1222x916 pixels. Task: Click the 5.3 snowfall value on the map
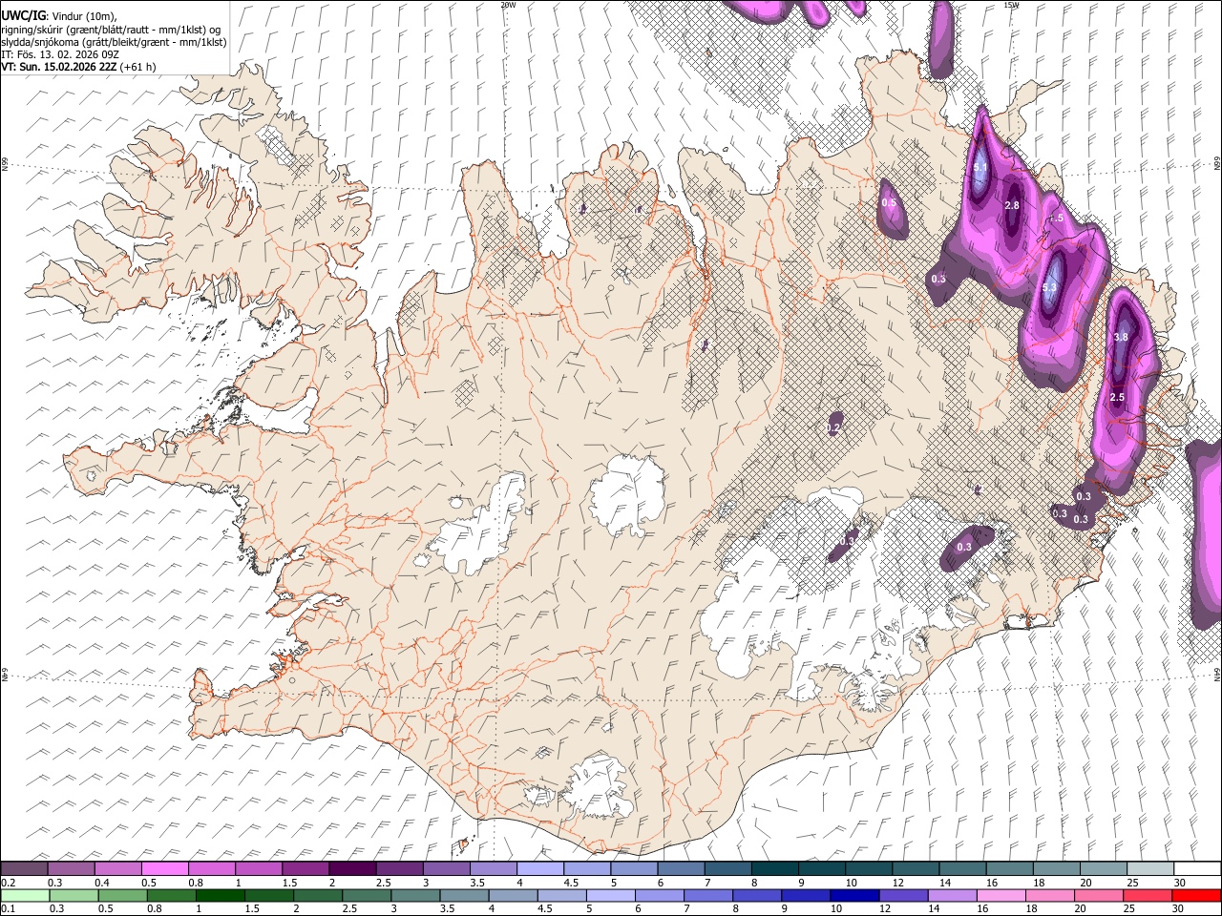click(1050, 286)
